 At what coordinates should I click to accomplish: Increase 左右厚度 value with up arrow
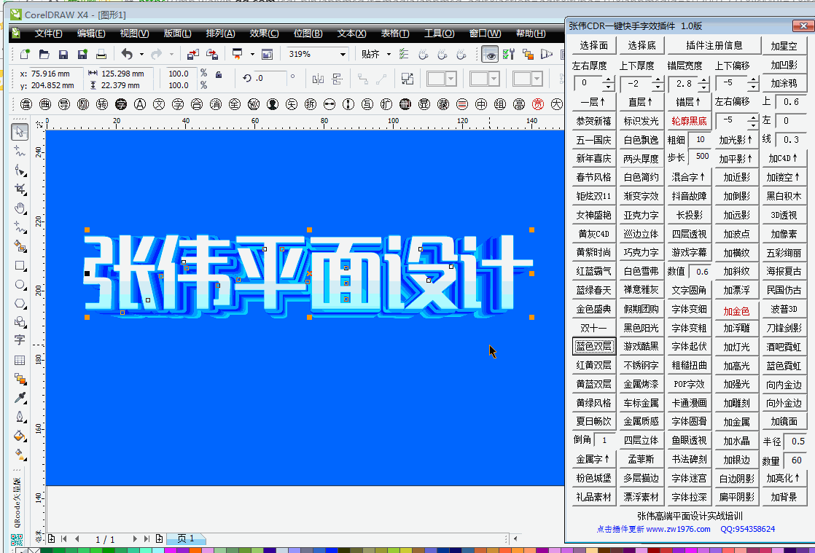(608, 80)
